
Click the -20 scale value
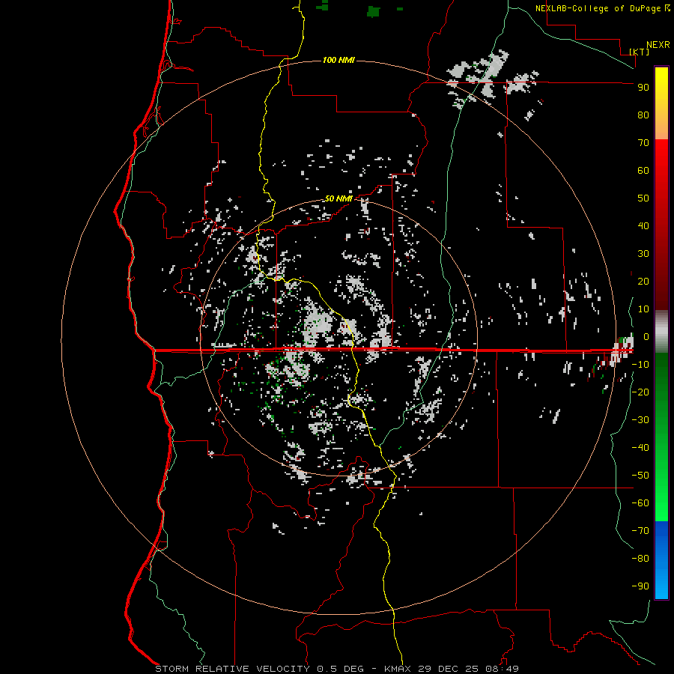[640, 392]
